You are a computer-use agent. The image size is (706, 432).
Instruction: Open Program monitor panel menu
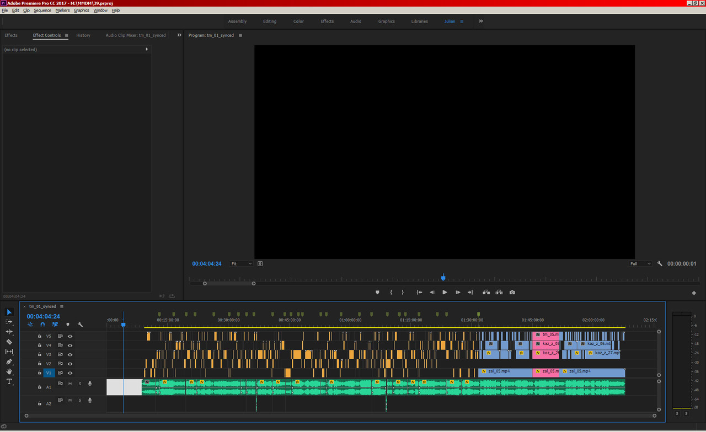[240, 35]
